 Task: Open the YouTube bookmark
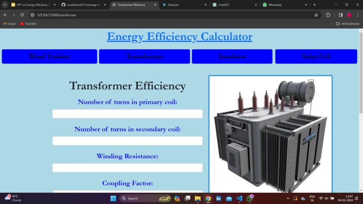[28, 23]
